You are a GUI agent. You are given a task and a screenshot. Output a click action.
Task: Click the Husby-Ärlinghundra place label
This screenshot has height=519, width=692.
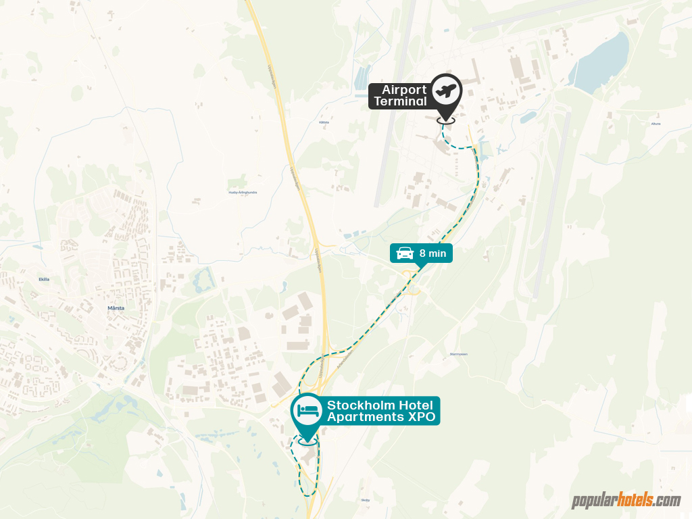pos(243,193)
